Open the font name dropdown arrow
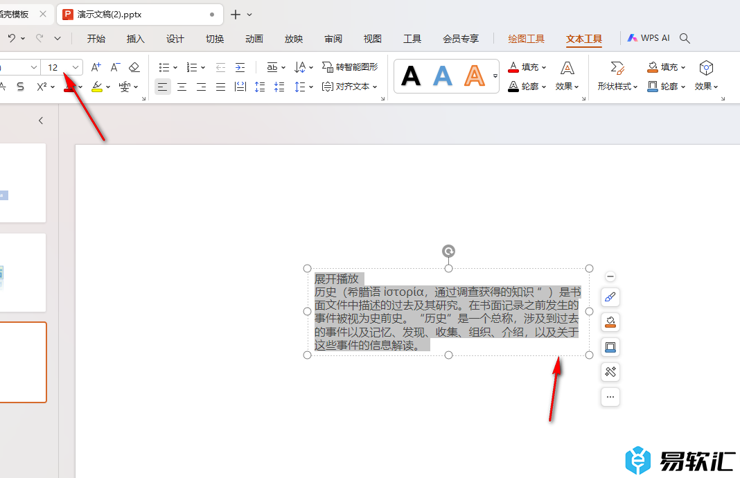The image size is (740, 478). [33, 67]
